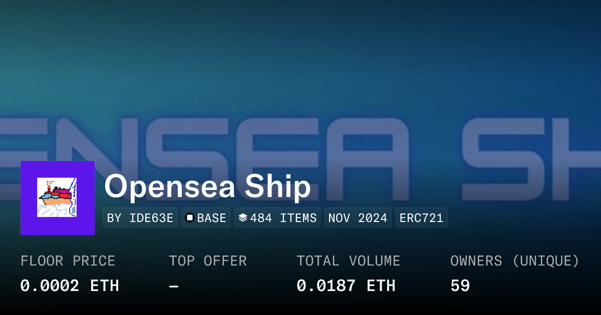The width and height of the screenshot is (601, 315).
Task: Click the 484 ITEMS count text
Action: click(283, 218)
